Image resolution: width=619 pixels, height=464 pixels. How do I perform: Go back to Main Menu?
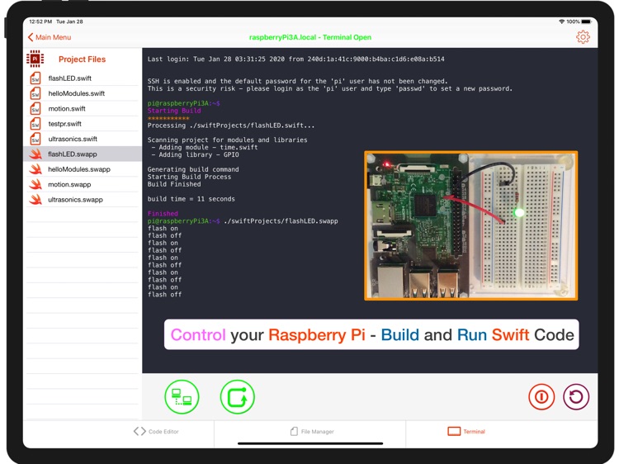click(x=50, y=37)
